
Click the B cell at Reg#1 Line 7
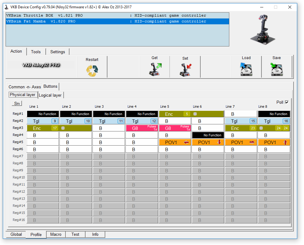241,114
